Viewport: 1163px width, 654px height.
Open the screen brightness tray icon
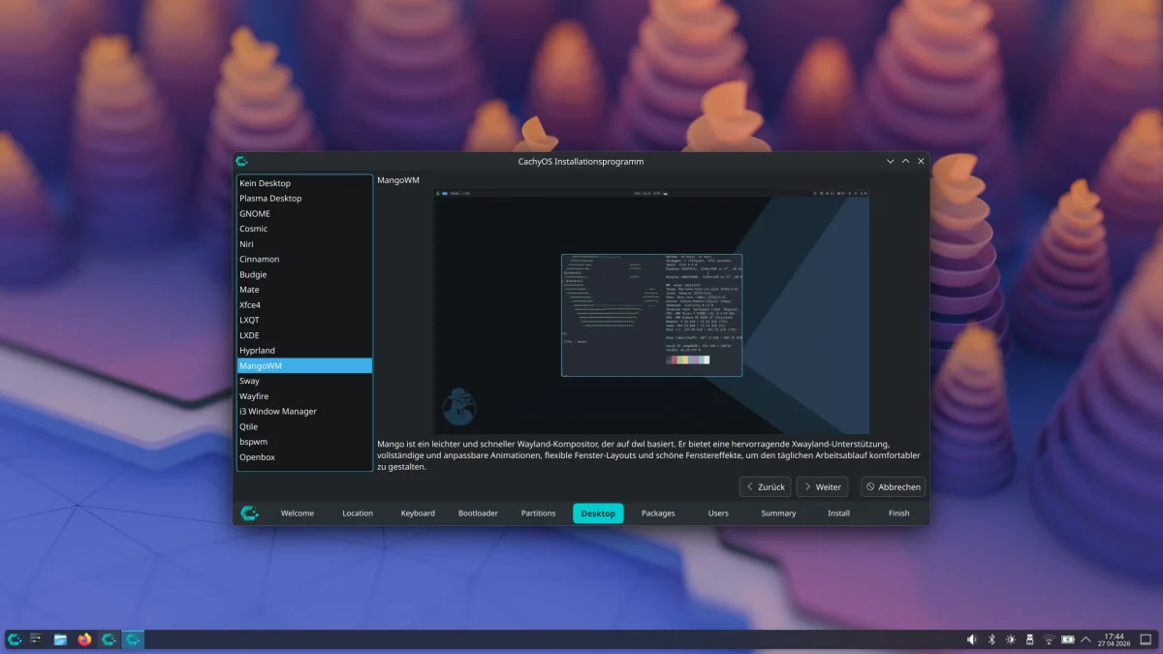click(1011, 639)
